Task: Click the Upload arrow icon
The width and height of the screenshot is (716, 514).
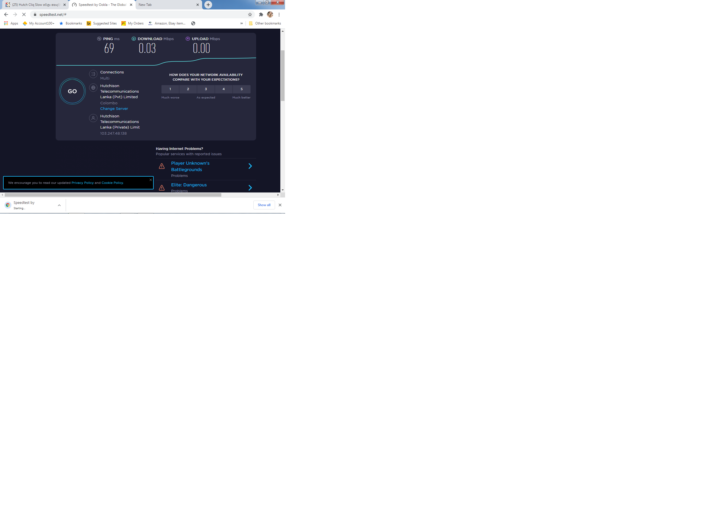Action: (x=188, y=39)
